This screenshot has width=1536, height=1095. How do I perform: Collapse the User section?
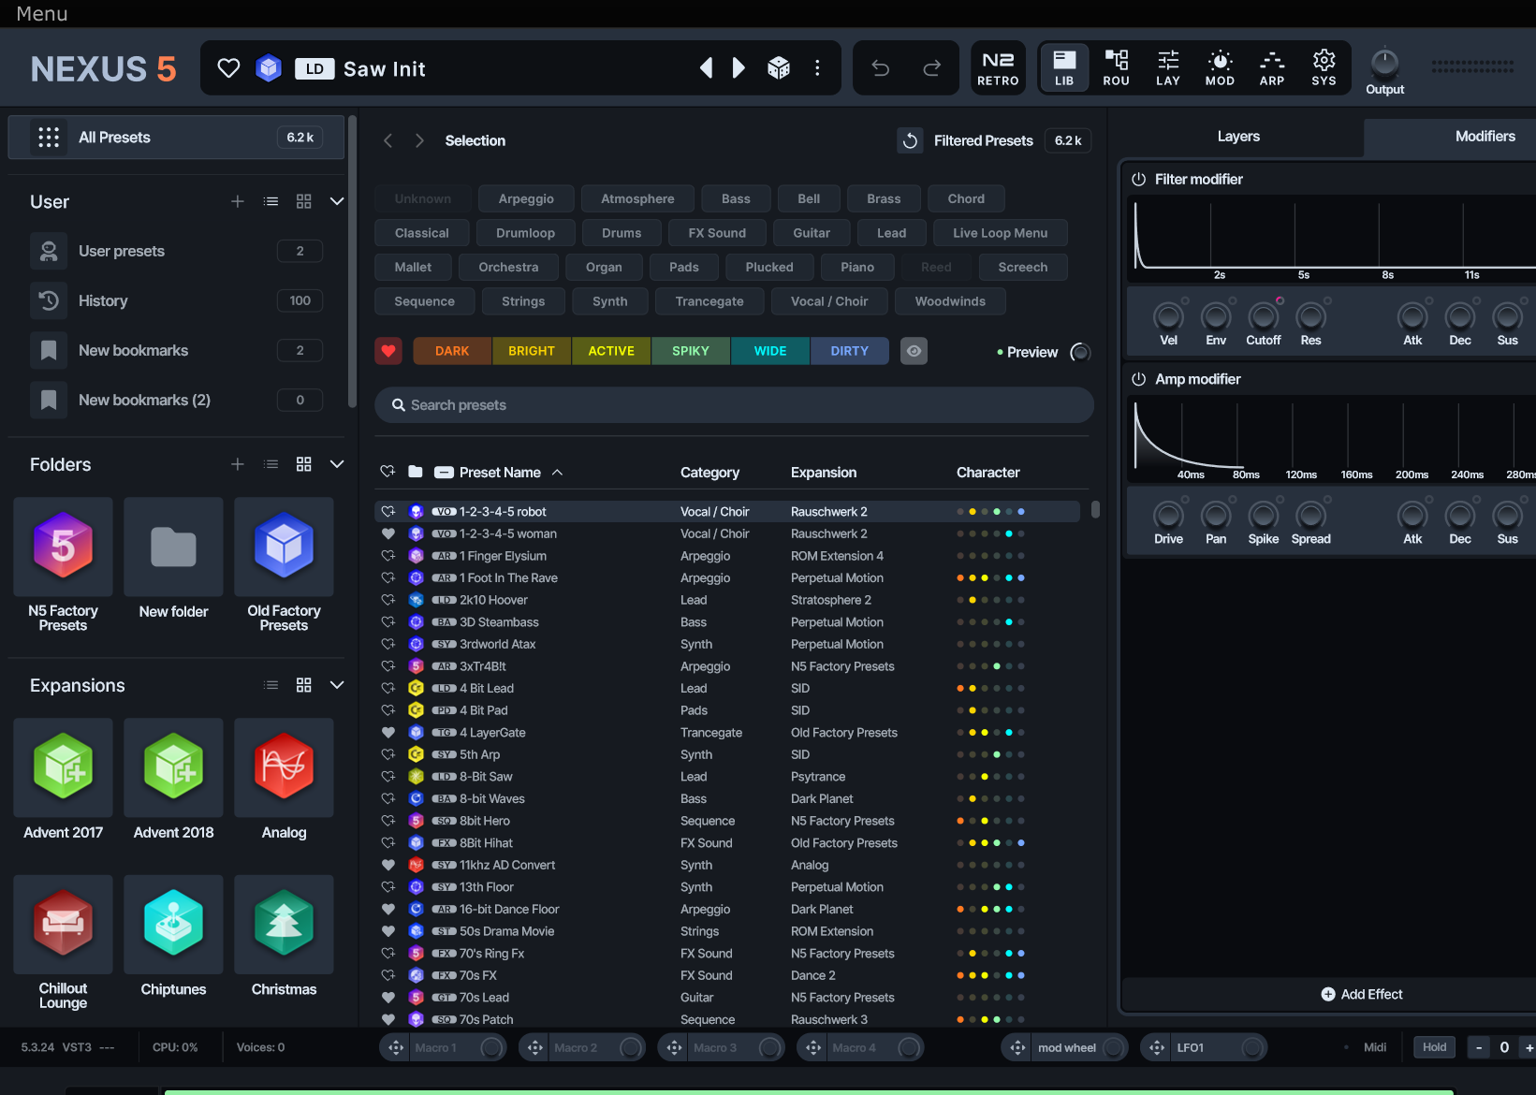pyautogui.click(x=337, y=201)
